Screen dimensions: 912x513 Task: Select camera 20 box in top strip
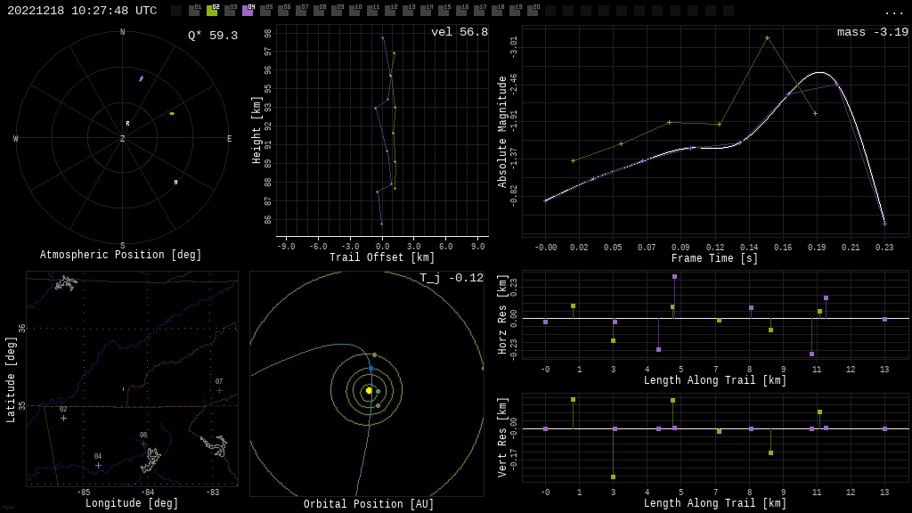[533, 11]
